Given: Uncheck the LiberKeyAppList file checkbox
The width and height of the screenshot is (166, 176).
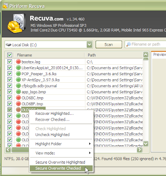Looking at the screenshot, I should click(x=10, y=68).
